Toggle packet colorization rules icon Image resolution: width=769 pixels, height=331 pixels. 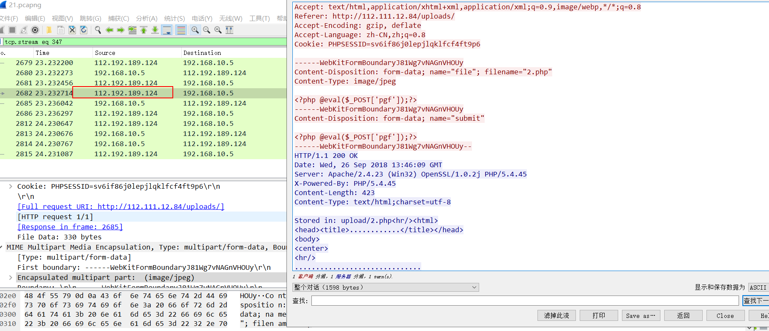click(181, 30)
